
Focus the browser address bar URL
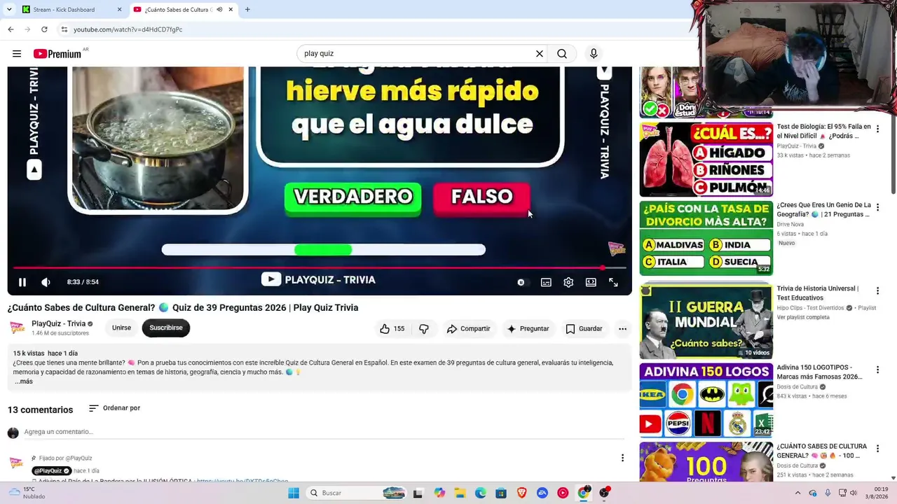click(x=128, y=29)
